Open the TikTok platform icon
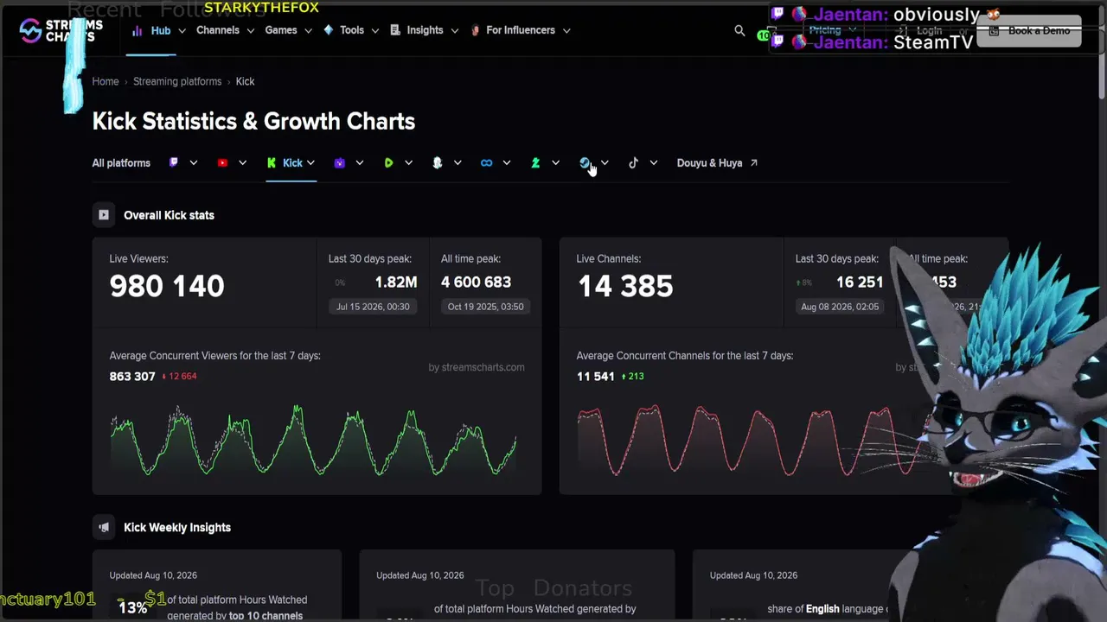This screenshot has width=1107, height=622. point(633,162)
